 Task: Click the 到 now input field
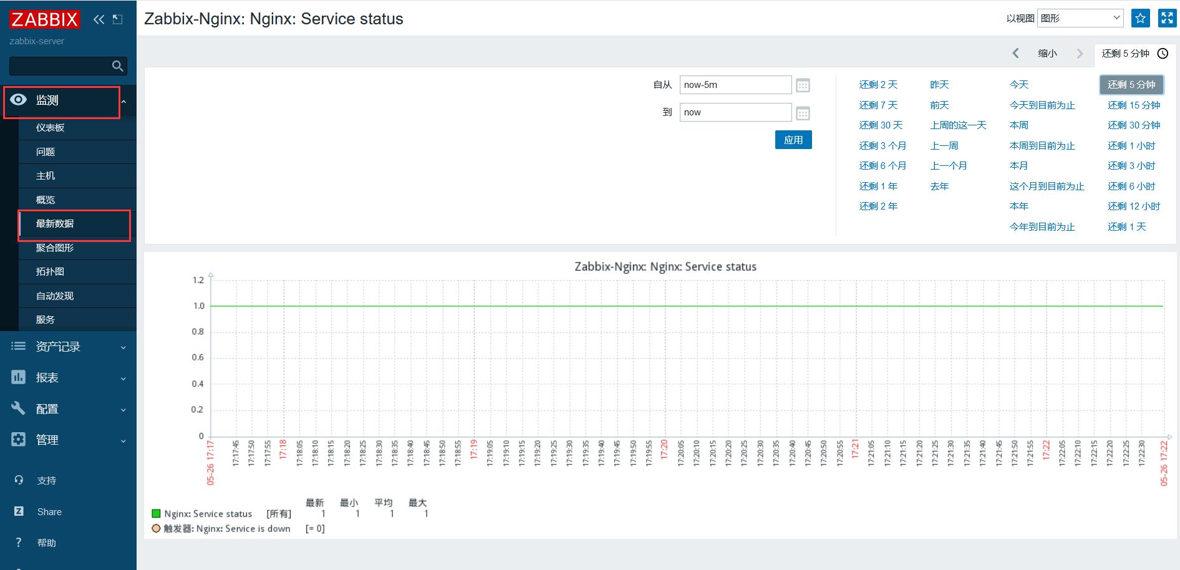pos(735,112)
